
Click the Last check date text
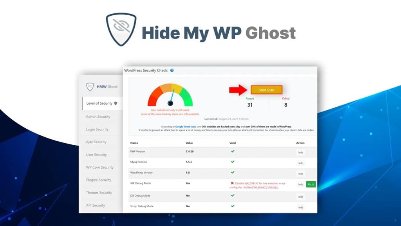coord(226,119)
